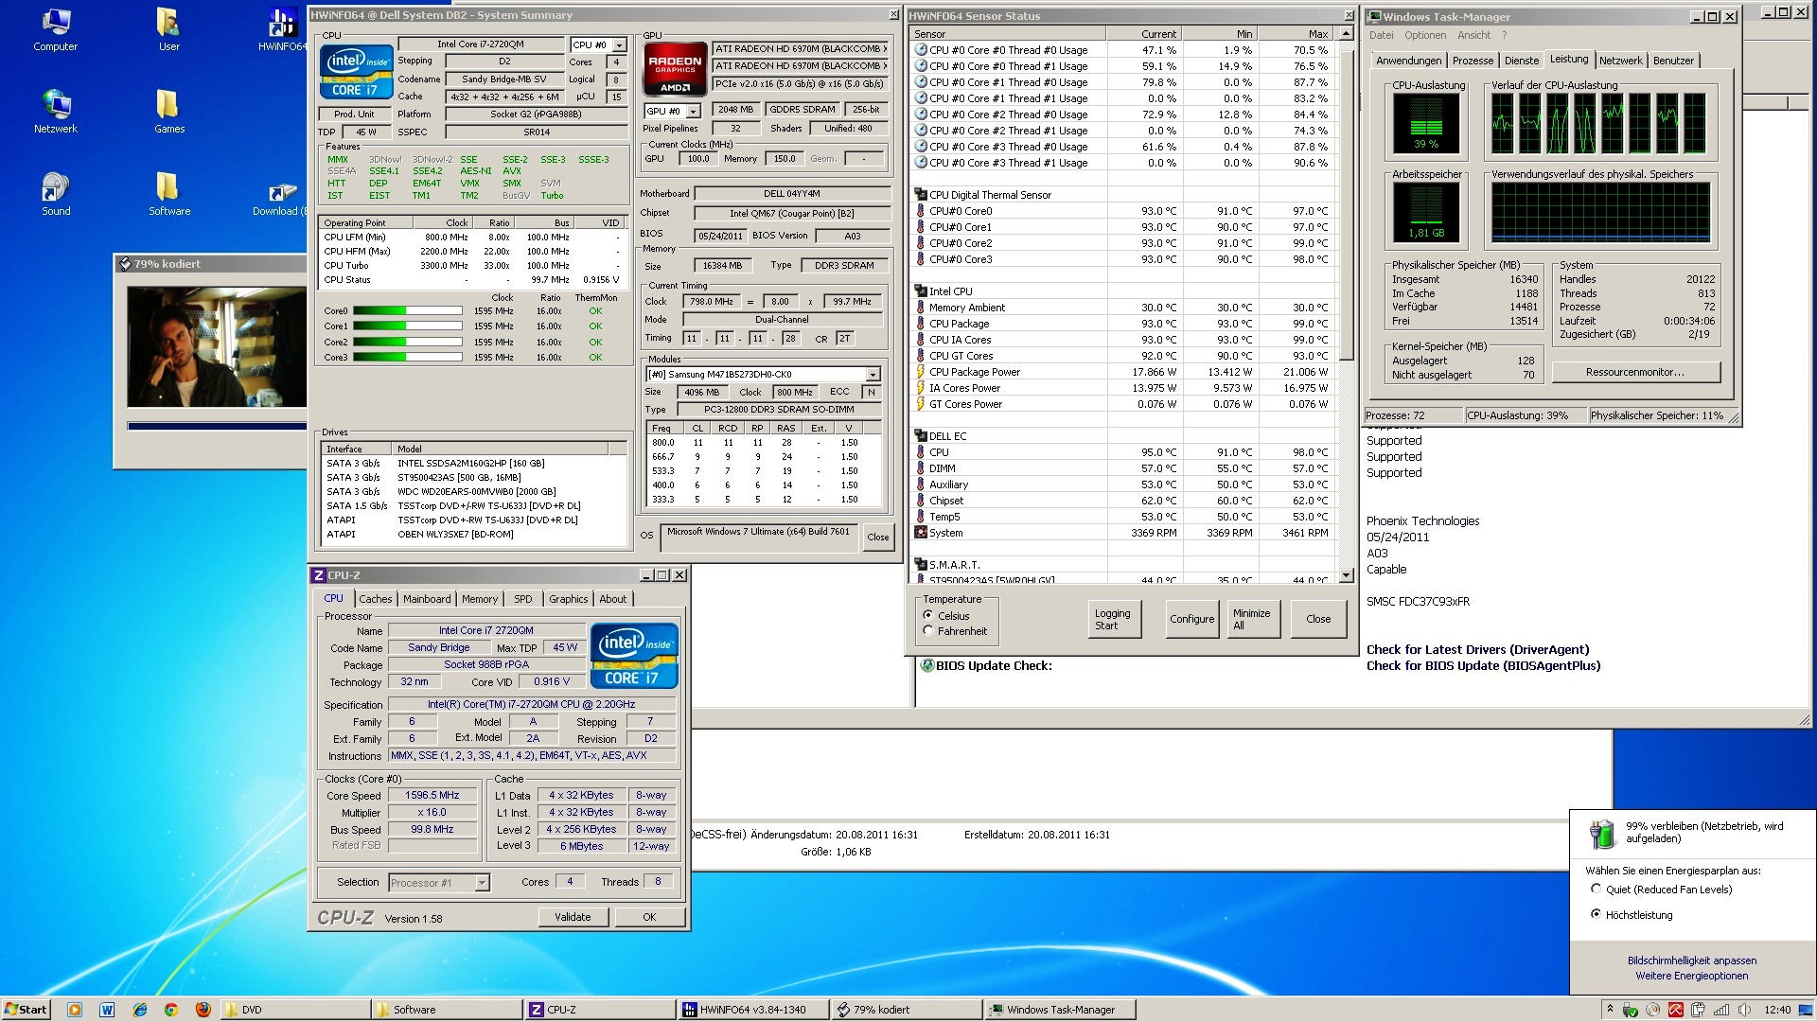
Task: Show hidden system tray icons
Action: [1610, 1010]
